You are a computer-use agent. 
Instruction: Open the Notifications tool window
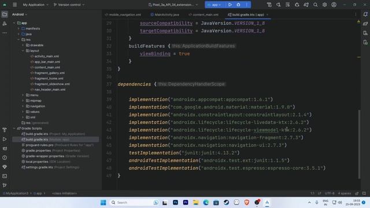coord(365,14)
